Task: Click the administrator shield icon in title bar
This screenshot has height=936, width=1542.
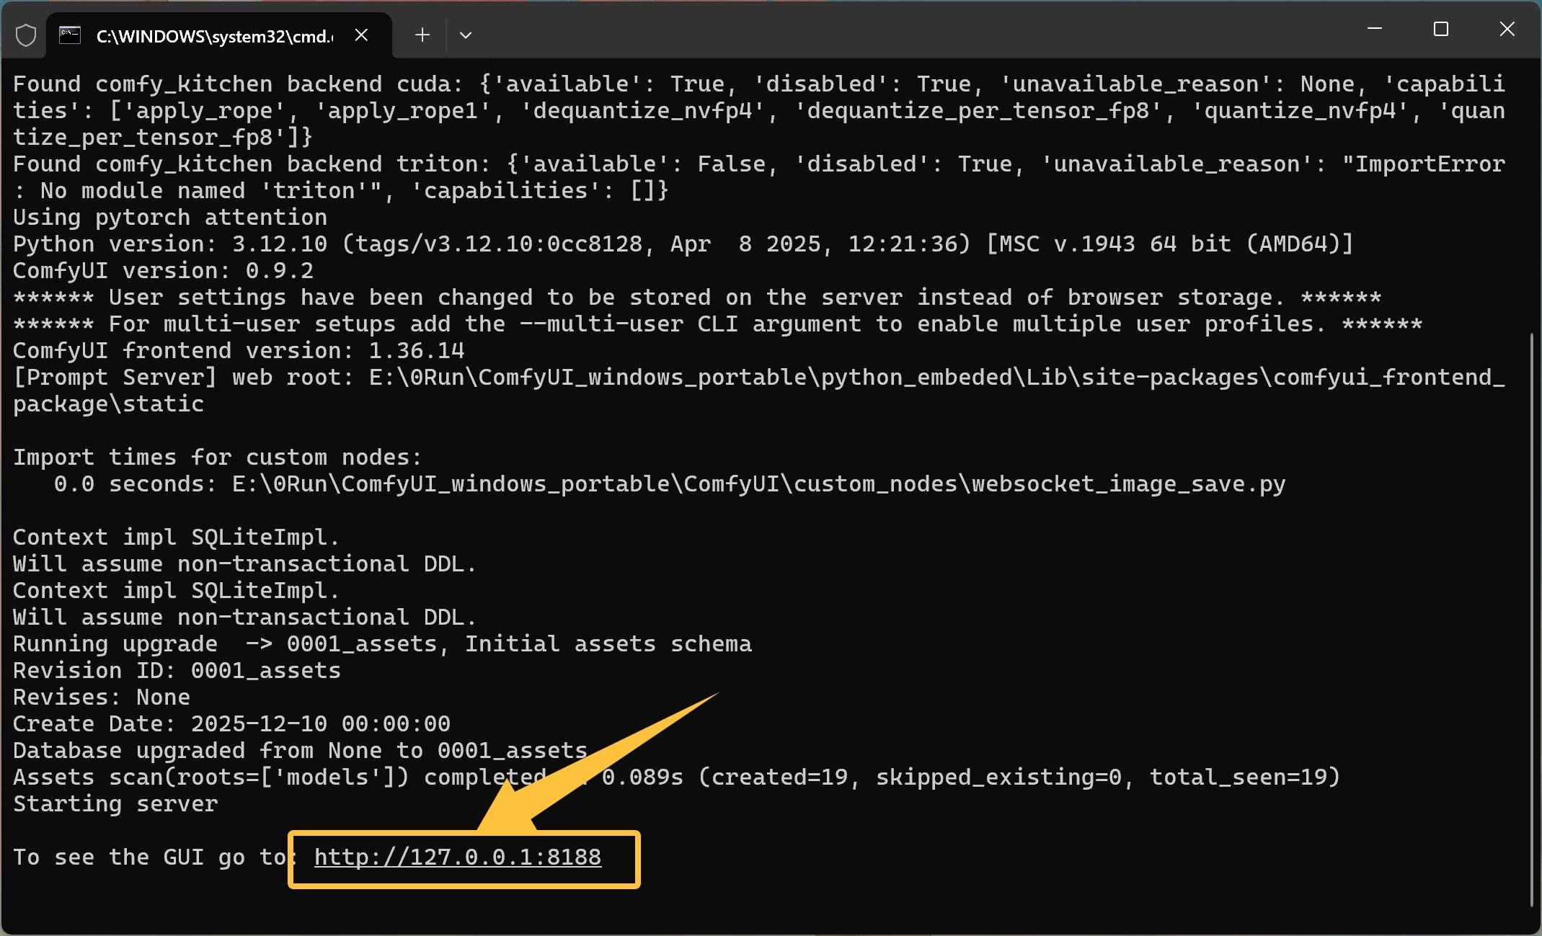Action: [x=26, y=35]
